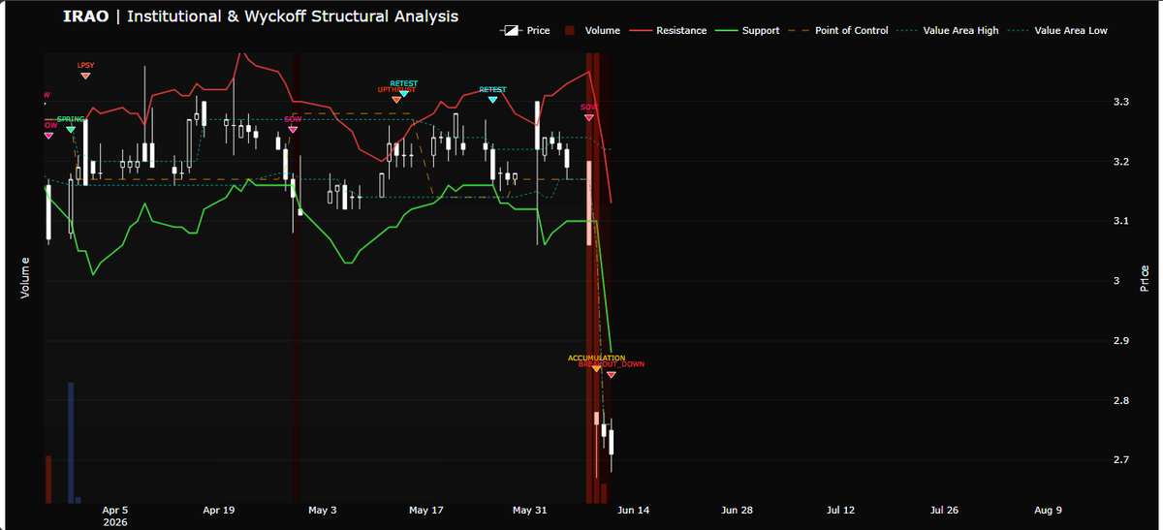The width and height of the screenshot is (1163, 530).
Task: Click the May 31 date label
Action: 529,510
